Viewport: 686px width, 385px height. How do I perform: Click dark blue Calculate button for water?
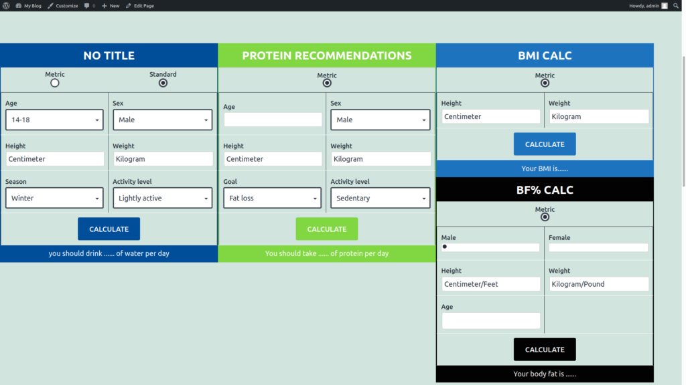tap(109, 229)
